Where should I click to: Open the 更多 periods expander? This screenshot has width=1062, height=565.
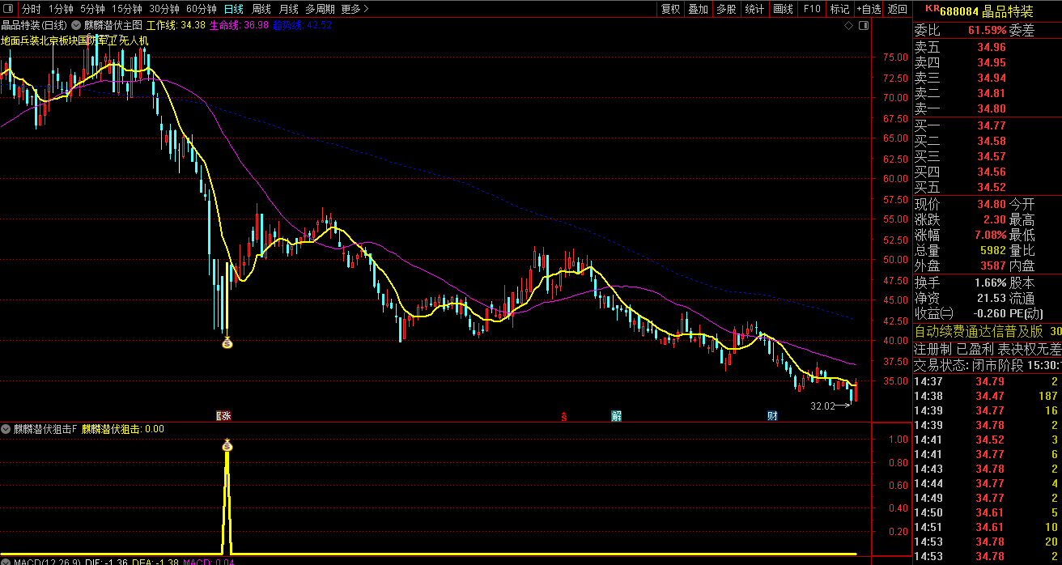click(355, 9)
